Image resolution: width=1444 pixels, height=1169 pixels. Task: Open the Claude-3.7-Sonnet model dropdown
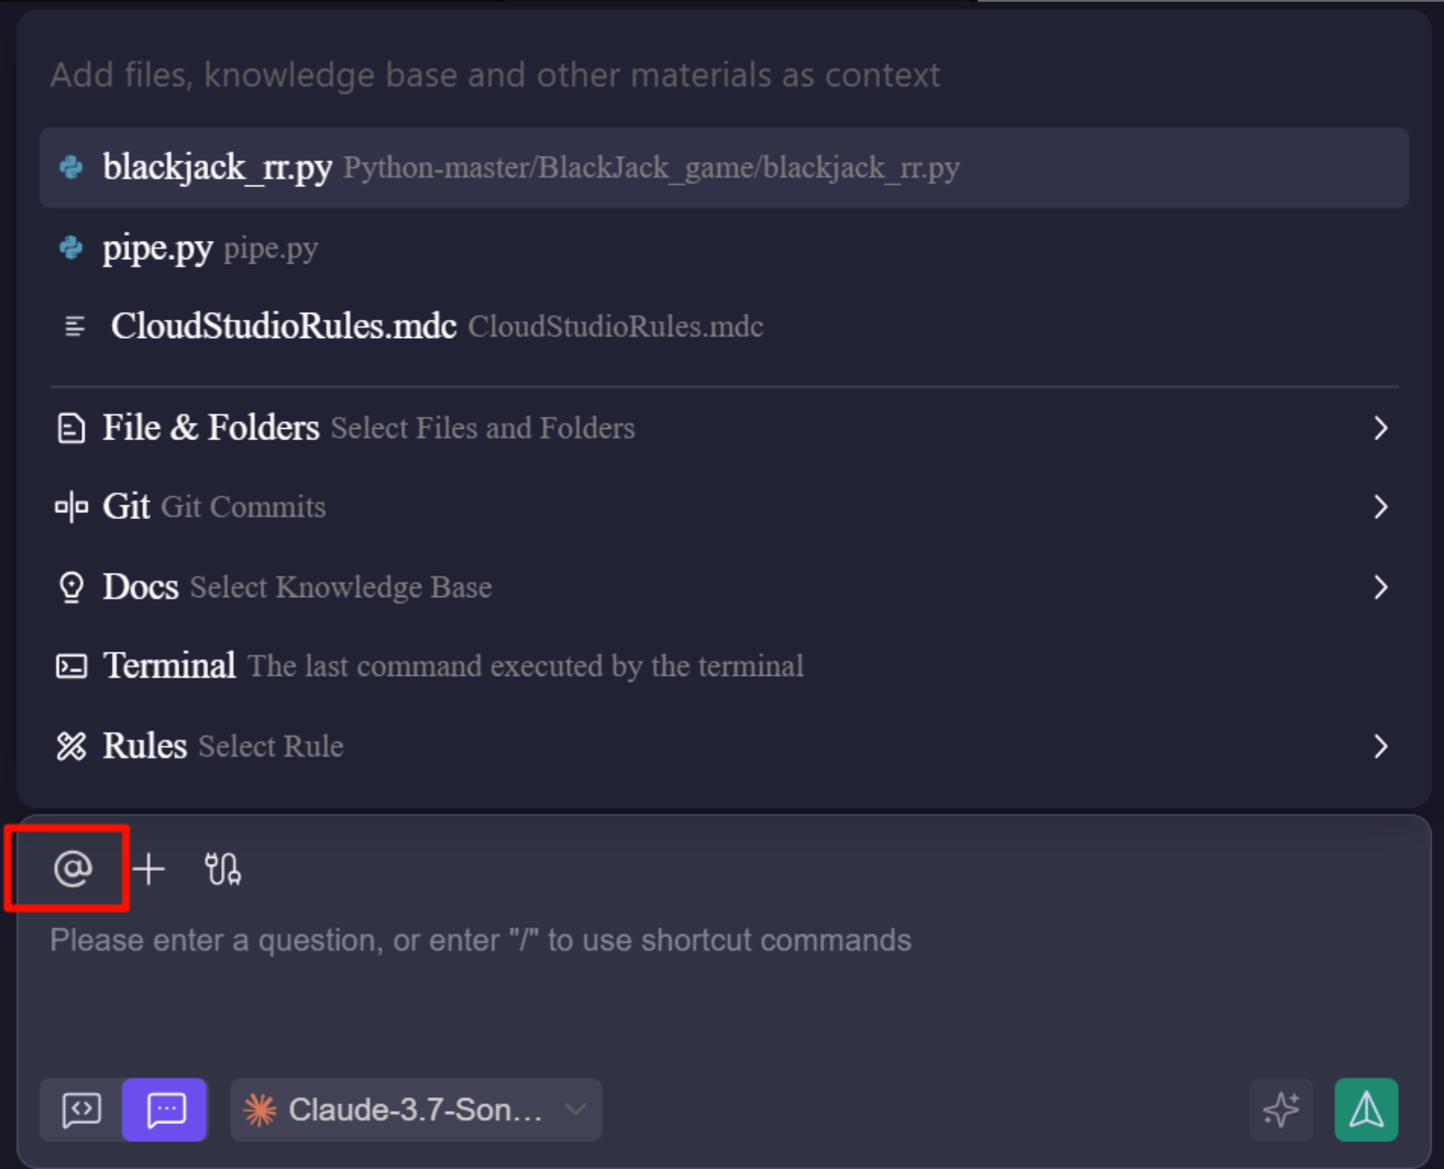(416, 1109)
